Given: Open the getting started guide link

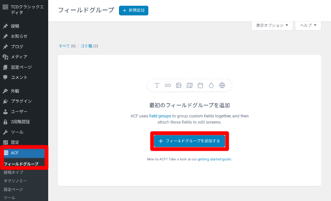Looking at the screenshot, I should [x=214, y=159].
